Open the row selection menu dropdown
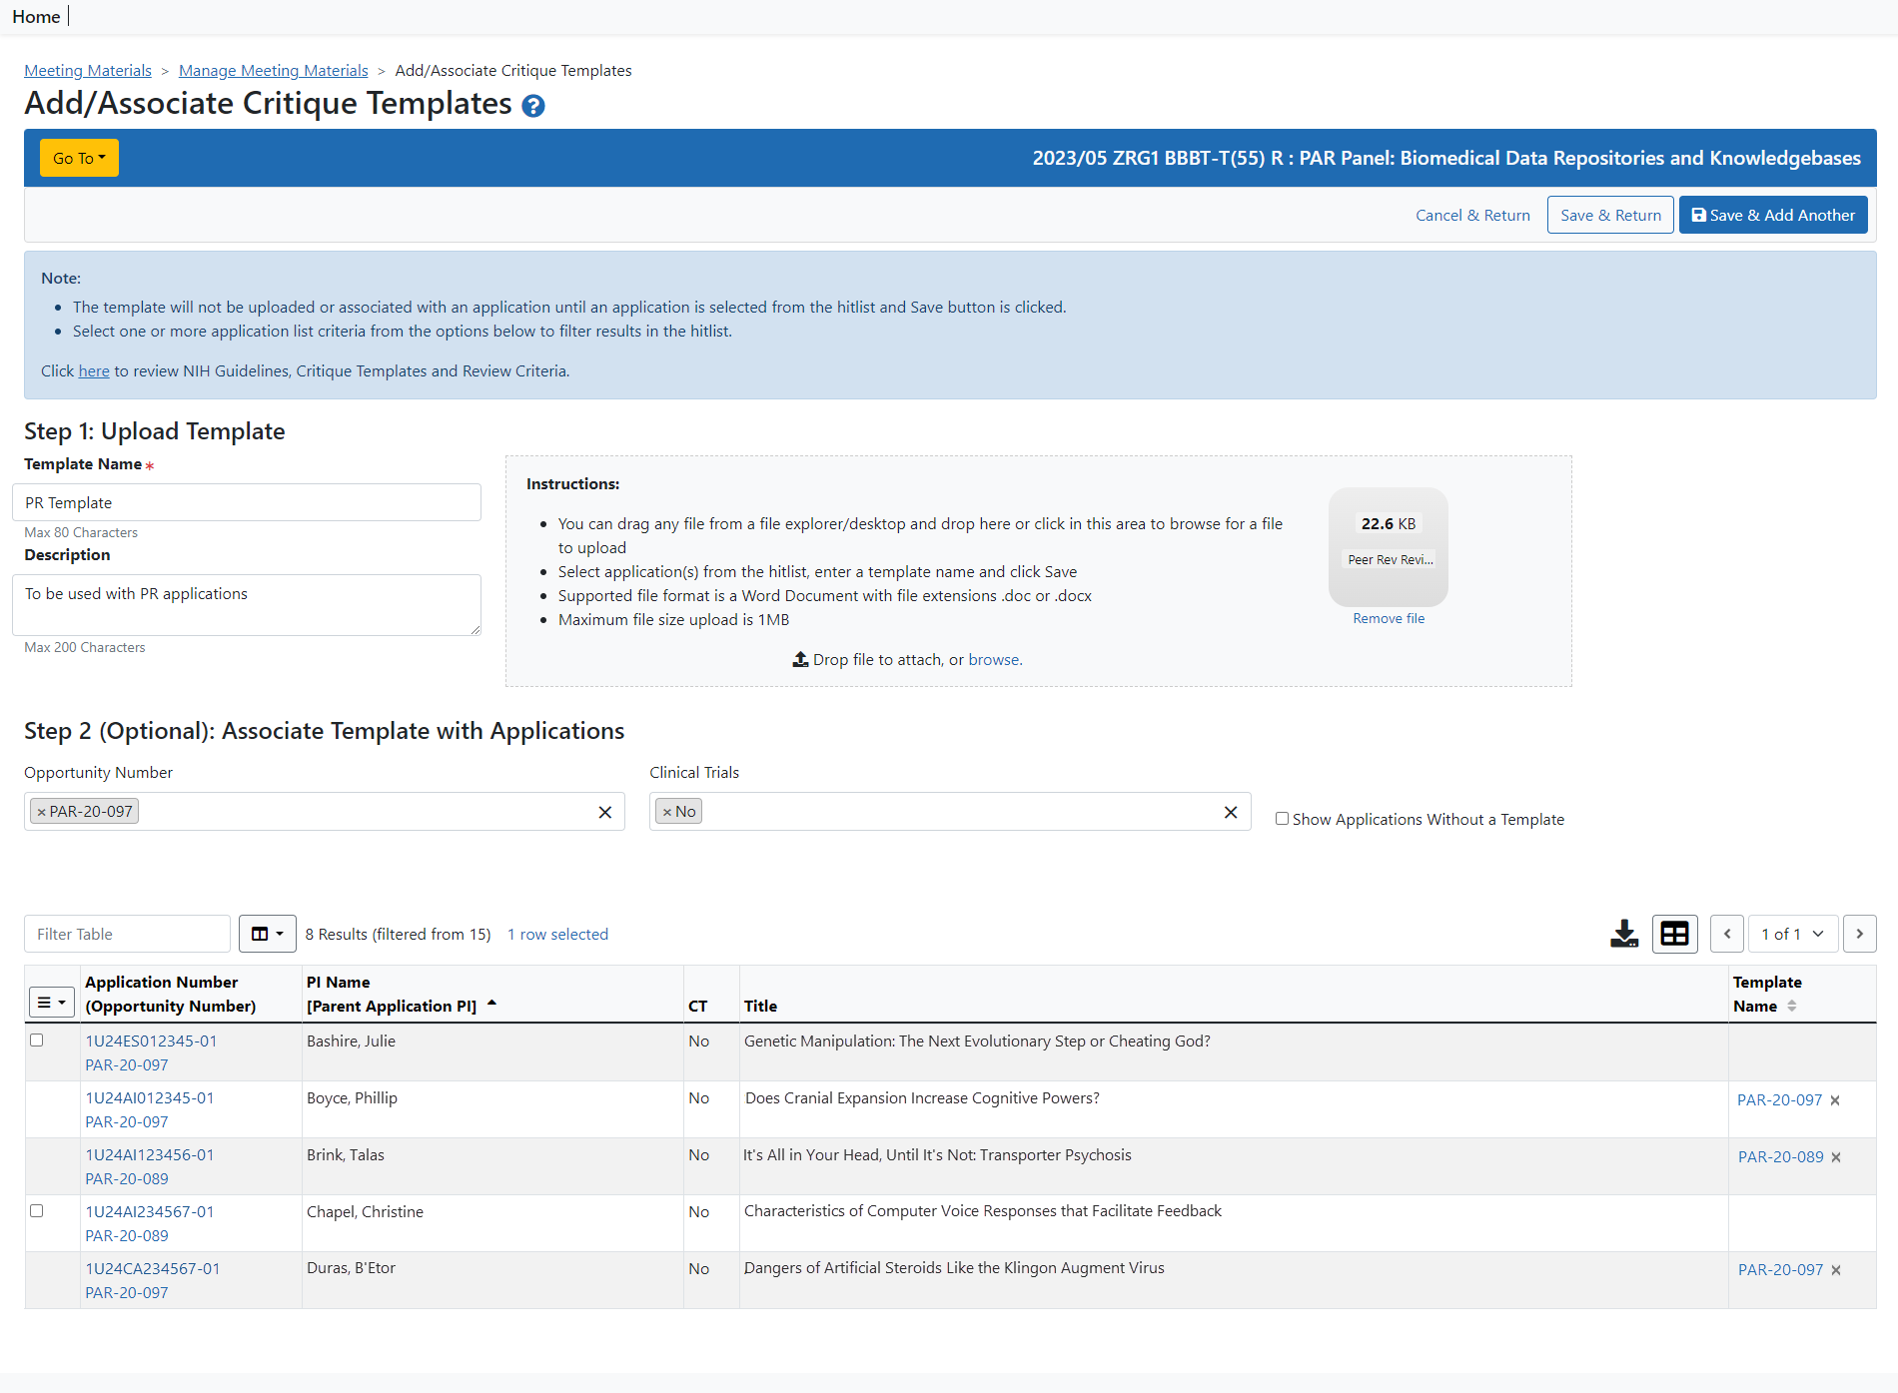This screenshot has height=1393, width=1898. [x=51, y=1002]
